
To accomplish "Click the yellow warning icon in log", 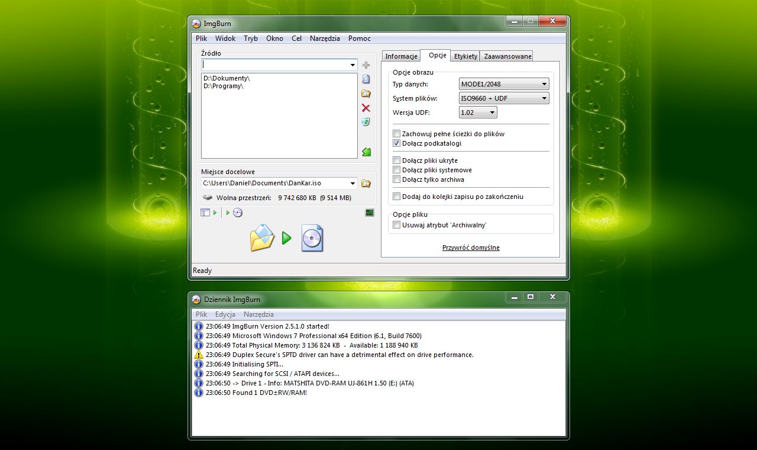I will 199,355.
